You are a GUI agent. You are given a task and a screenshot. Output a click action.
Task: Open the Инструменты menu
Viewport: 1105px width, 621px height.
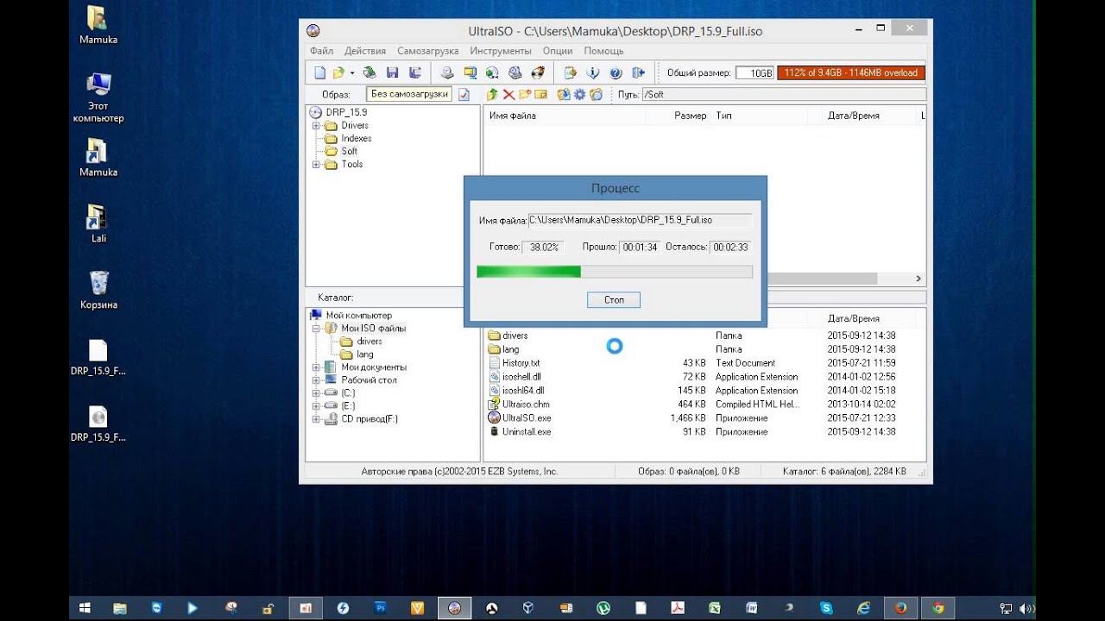501,51
